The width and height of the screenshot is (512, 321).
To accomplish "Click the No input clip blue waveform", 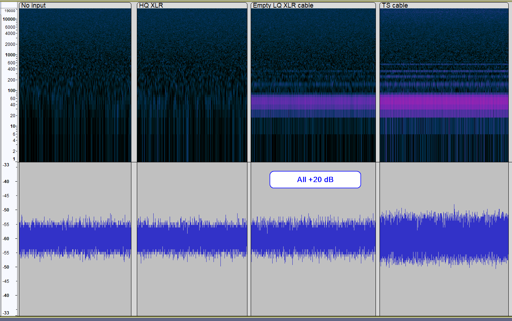I will click(75, 238).
